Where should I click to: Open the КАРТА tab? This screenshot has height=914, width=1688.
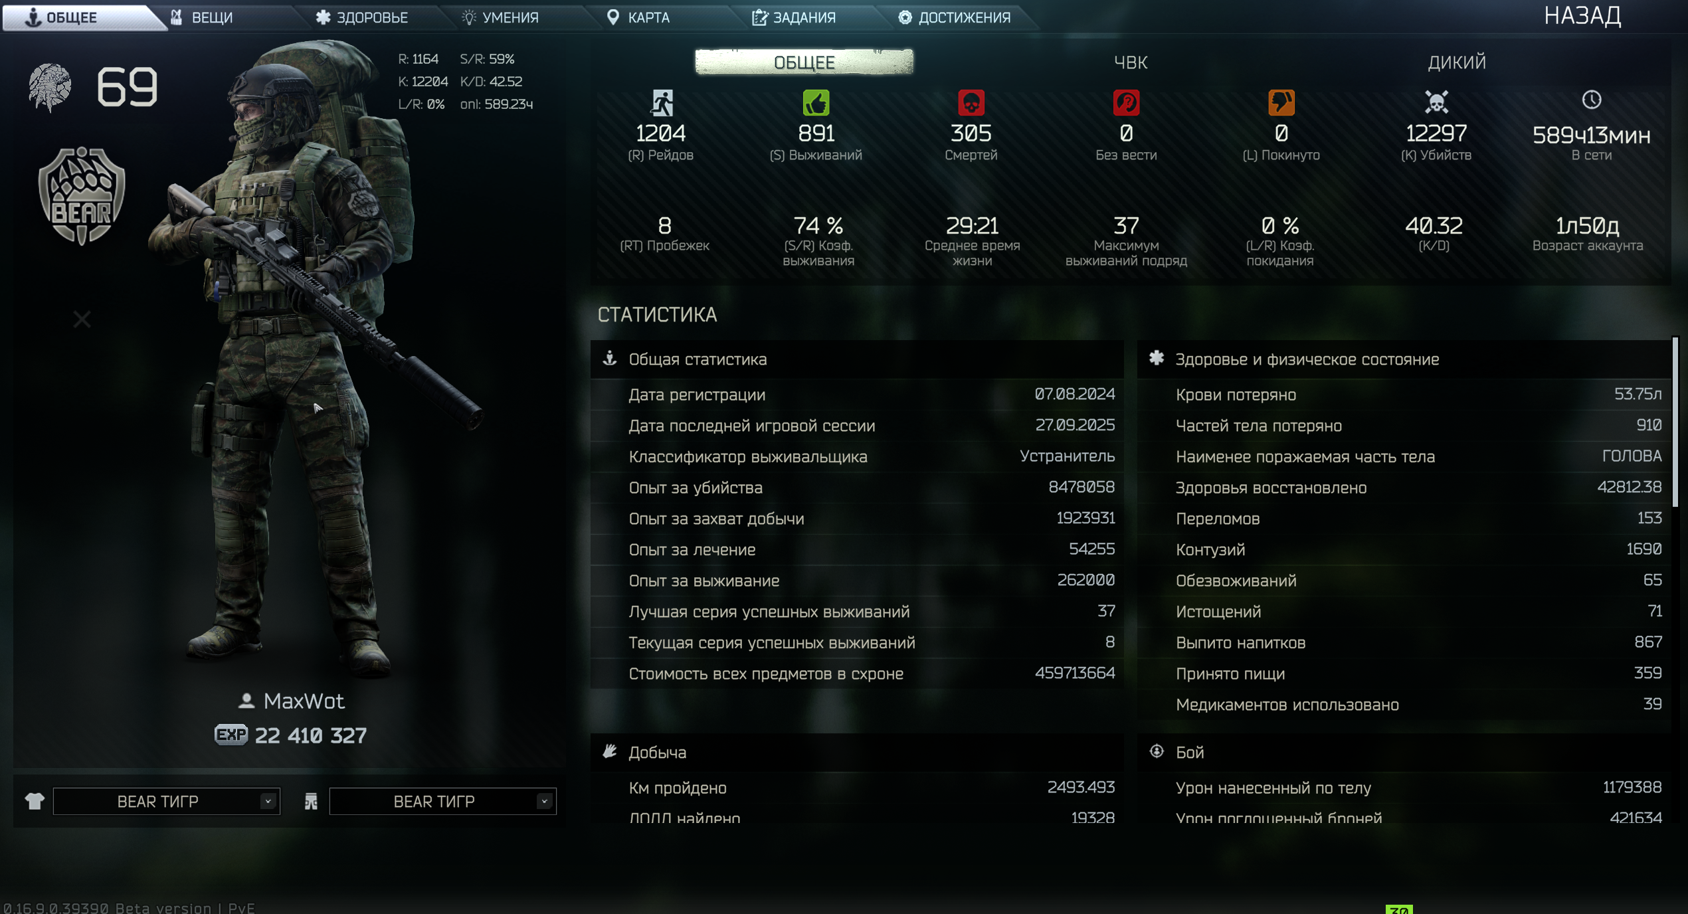(638, 17)
